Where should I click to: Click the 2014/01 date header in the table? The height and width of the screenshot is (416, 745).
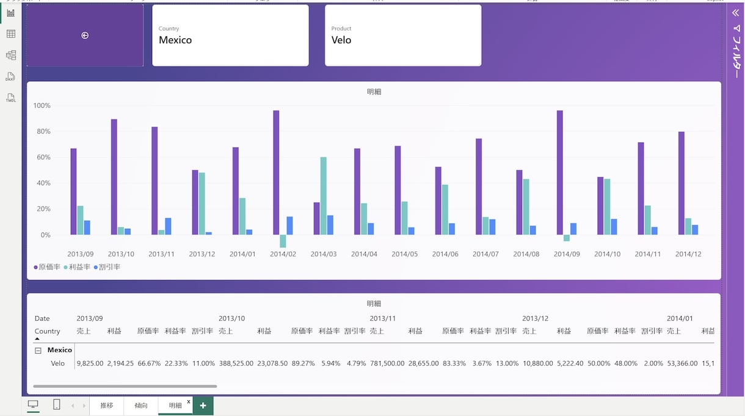[680, 318]
